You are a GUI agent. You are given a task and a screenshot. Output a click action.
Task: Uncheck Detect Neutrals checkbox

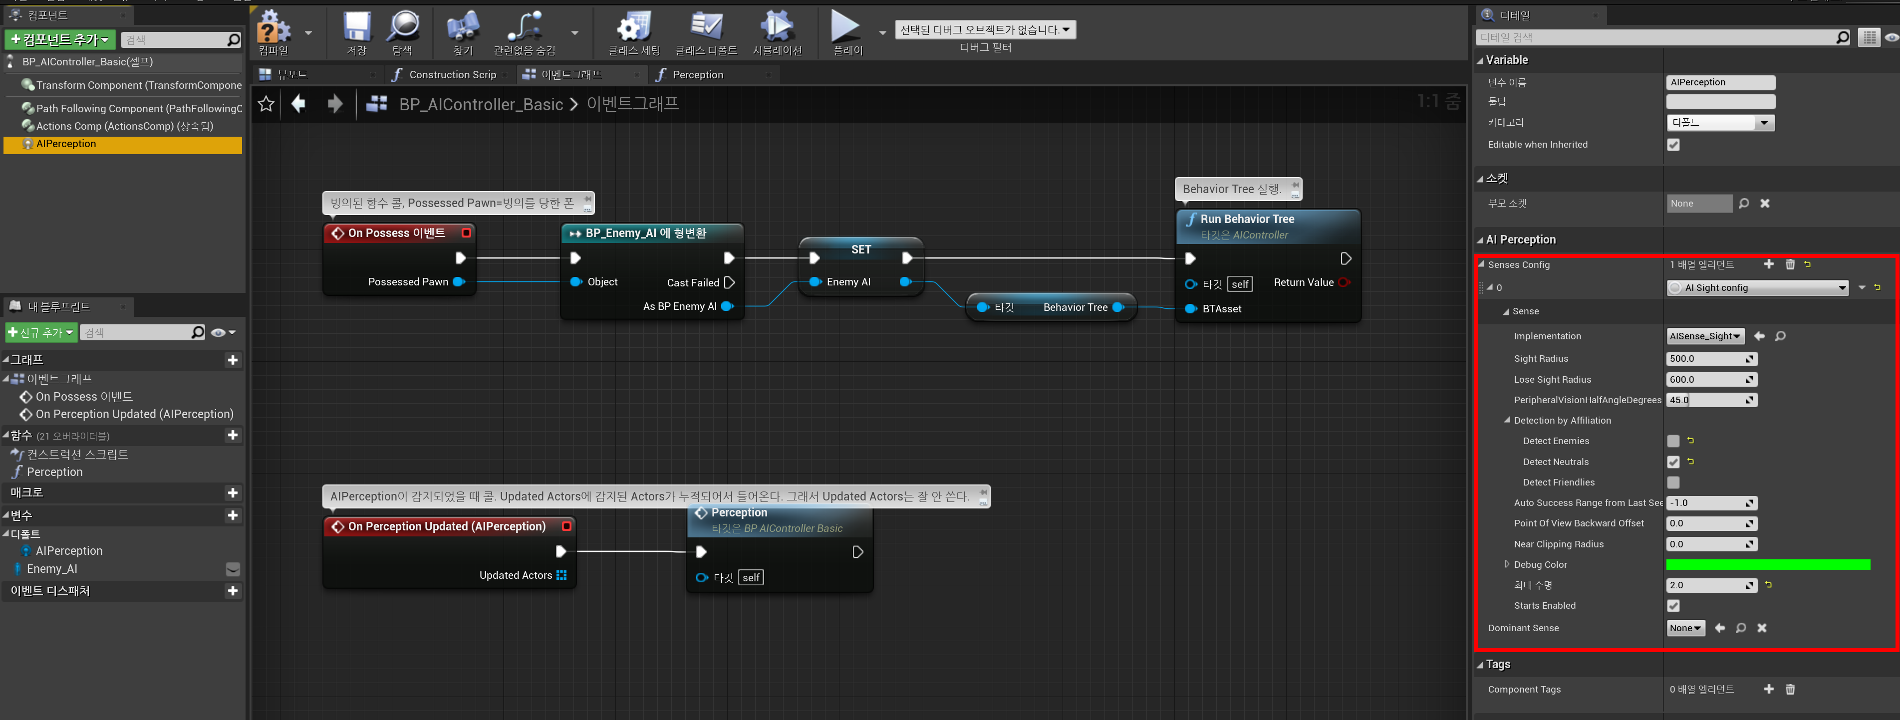tap(1673, 462)
